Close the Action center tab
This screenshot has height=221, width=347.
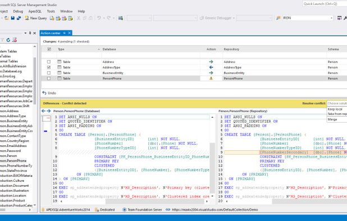69,33
